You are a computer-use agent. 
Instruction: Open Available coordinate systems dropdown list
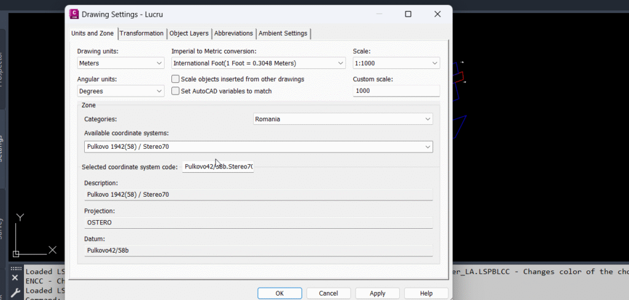[x=258, y=146]
